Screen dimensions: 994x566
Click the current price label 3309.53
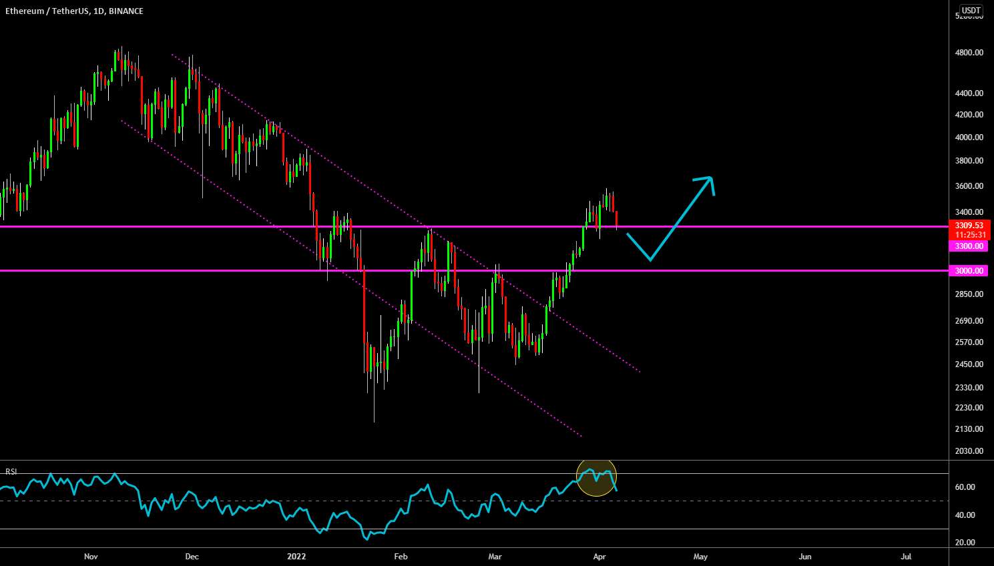969,226
